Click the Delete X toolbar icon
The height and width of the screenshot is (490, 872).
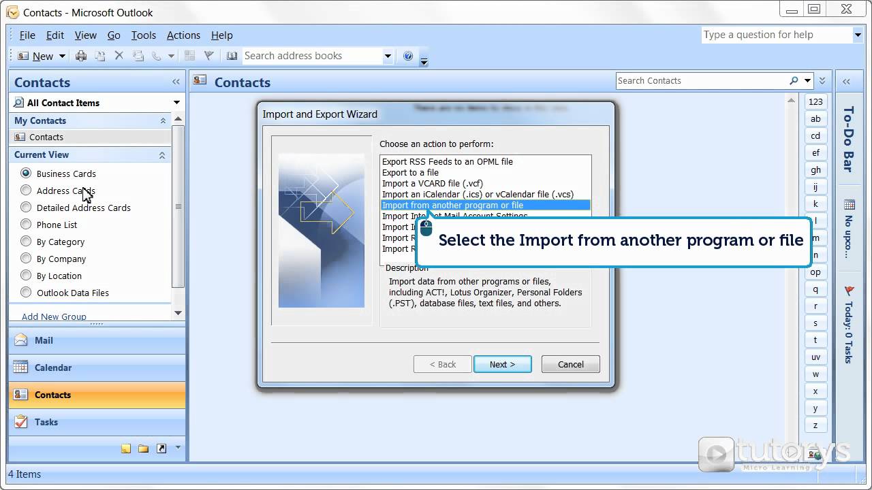pos(119,56)
